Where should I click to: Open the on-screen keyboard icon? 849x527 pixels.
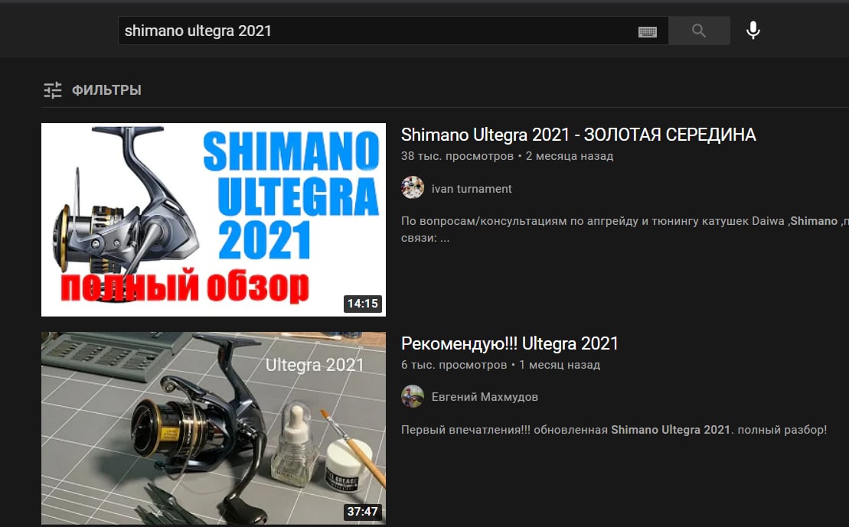click(x=647, y=32)
